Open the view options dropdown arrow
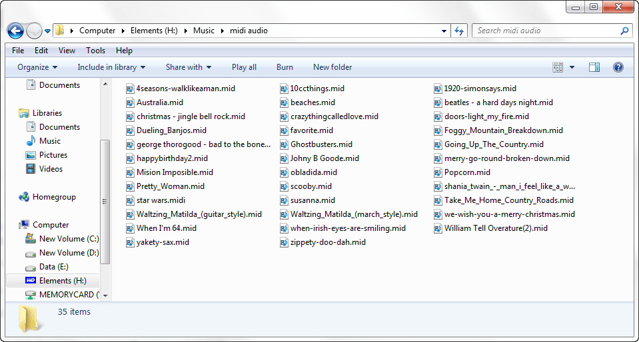This screenshot has width=639, height=342. coord(572,67)
